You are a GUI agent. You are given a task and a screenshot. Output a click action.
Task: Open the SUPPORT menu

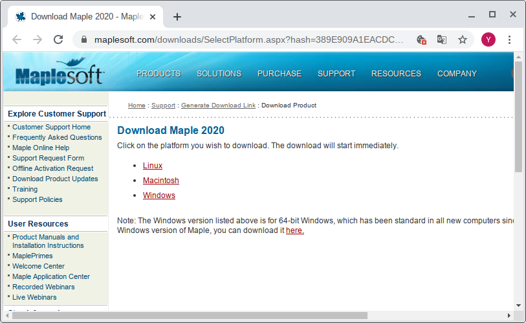click(x=336, y=74)
